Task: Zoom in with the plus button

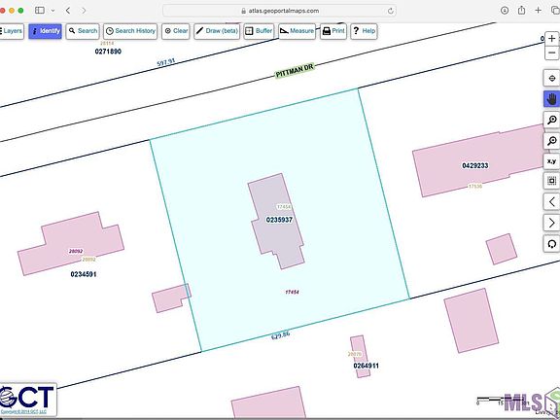Action: tap(552, 38)
